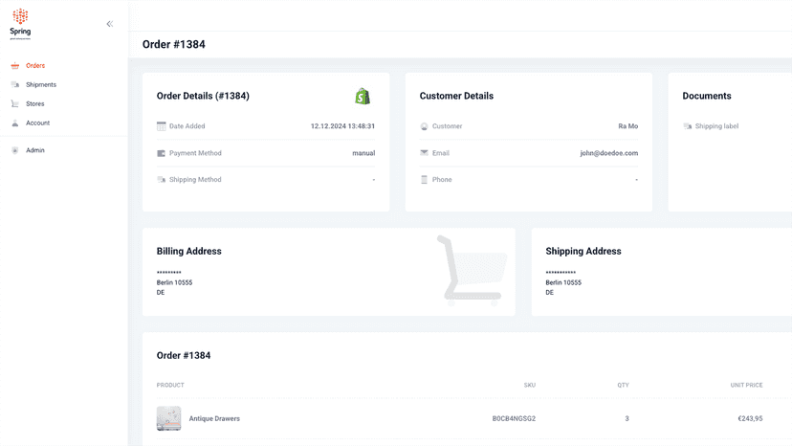Click the Order Details (#1384) heading
Screen dimensions: 792x446
point(203,96)
